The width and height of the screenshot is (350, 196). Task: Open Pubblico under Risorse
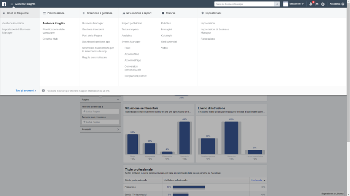point(166,23)
